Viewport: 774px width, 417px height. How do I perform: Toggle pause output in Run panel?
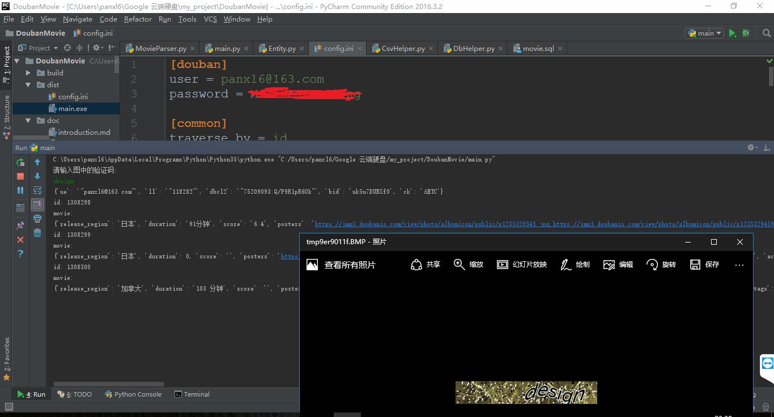(20, 190)
